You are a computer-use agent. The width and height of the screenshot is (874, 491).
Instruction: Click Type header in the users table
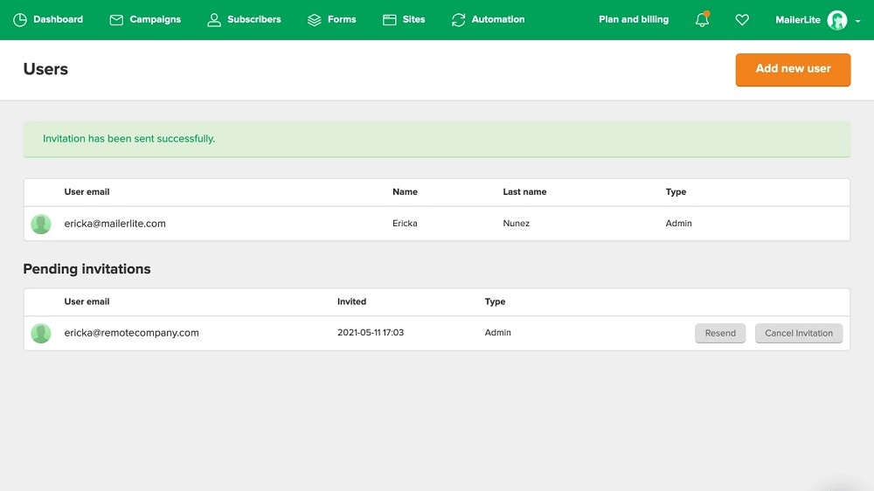click(676, 191)
